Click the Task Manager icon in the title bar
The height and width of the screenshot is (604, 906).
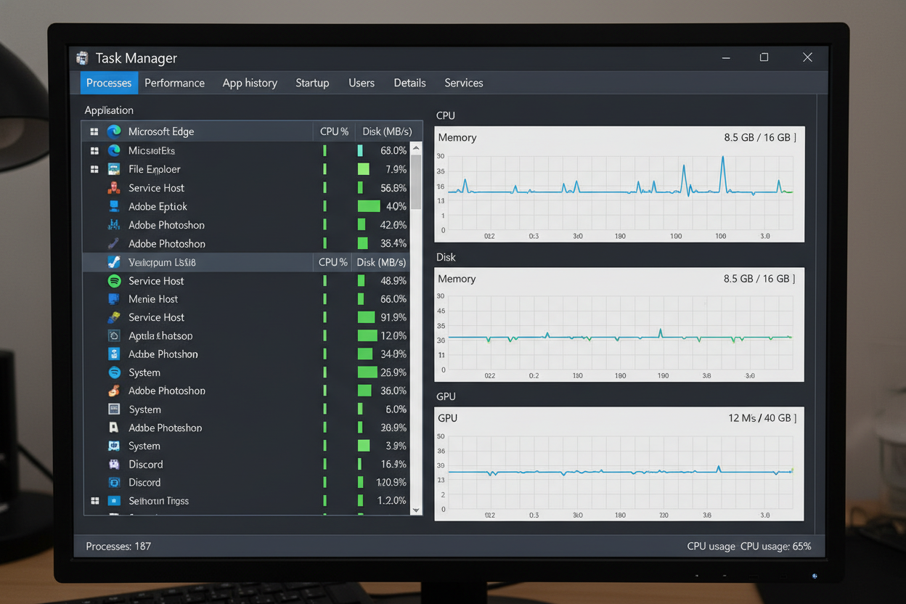click(83, 58)
